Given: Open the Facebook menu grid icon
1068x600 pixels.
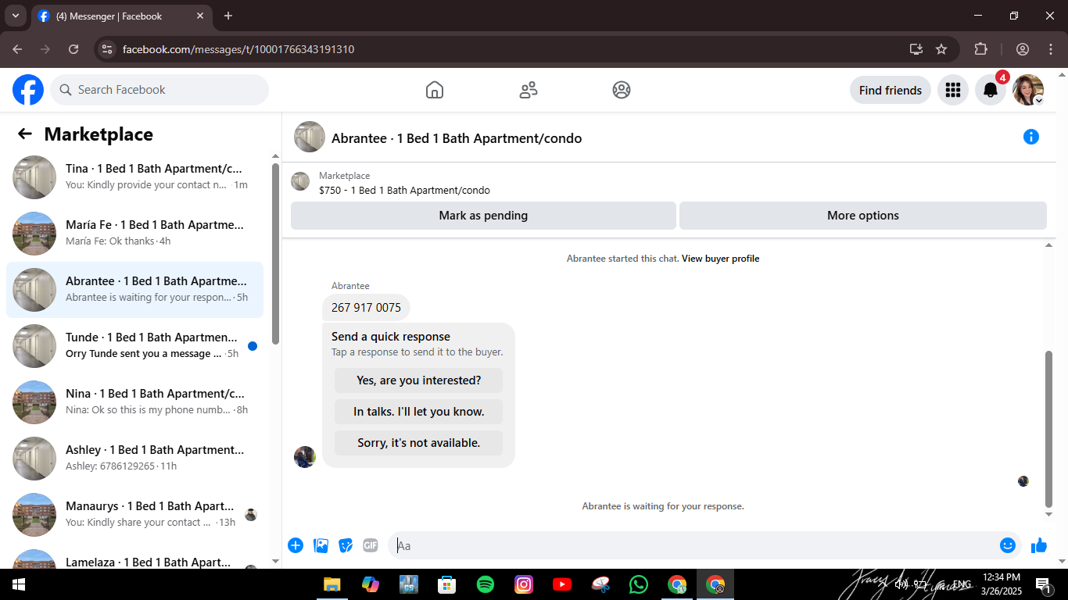Looking at the screenshot, I should tap(952, 90).
